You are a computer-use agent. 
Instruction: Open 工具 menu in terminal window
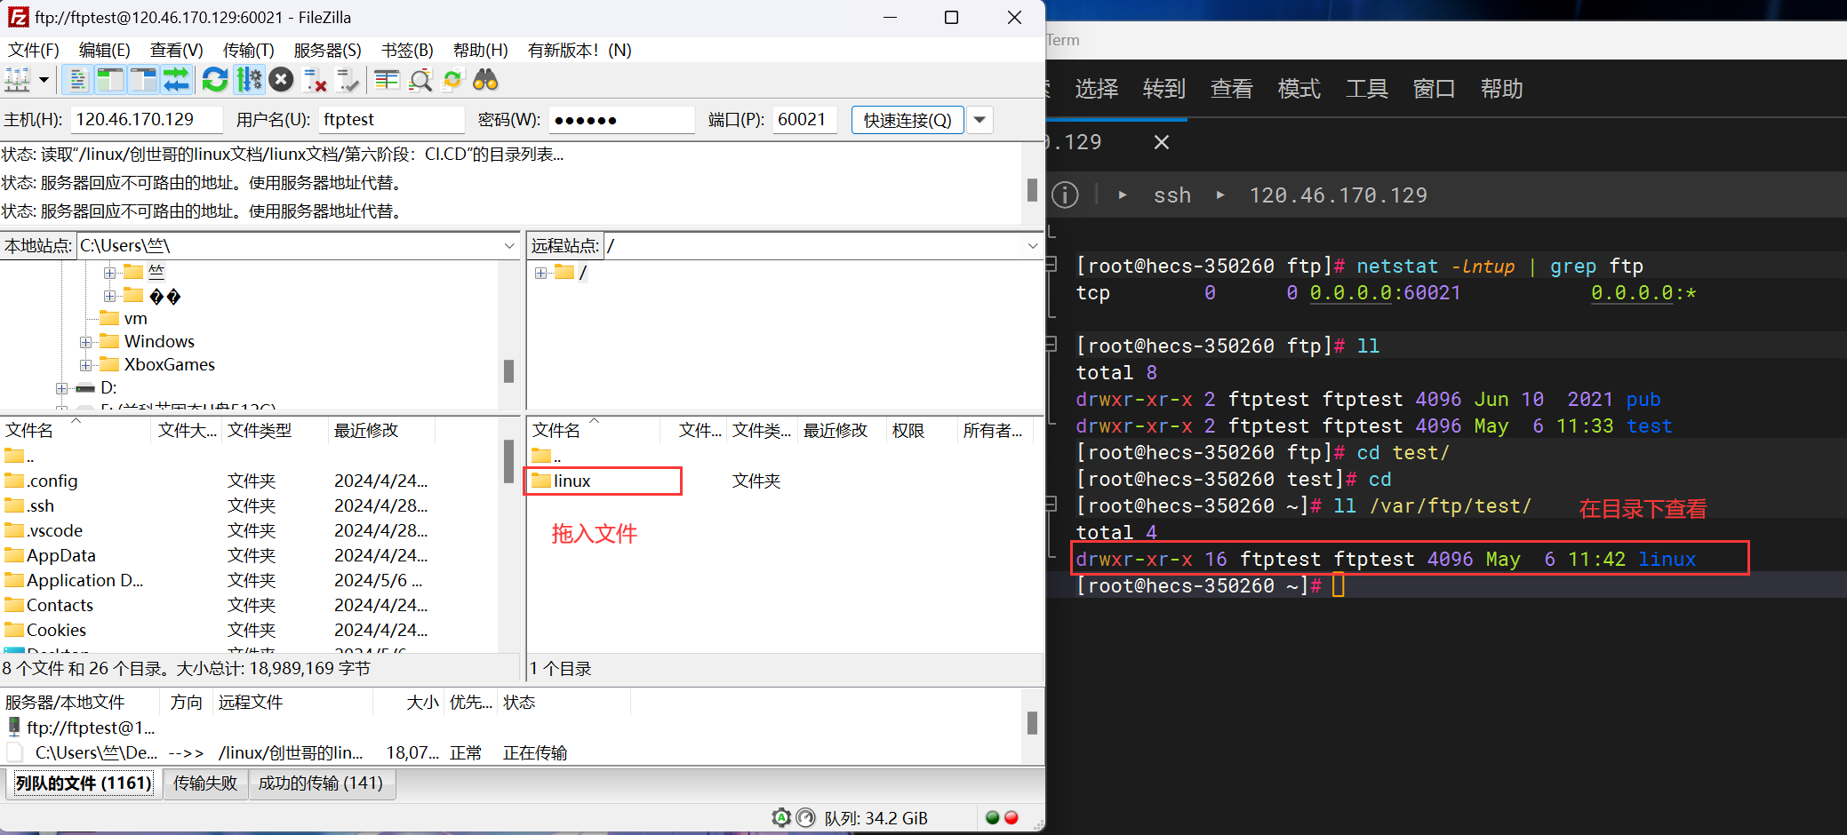pos(1366,89)
